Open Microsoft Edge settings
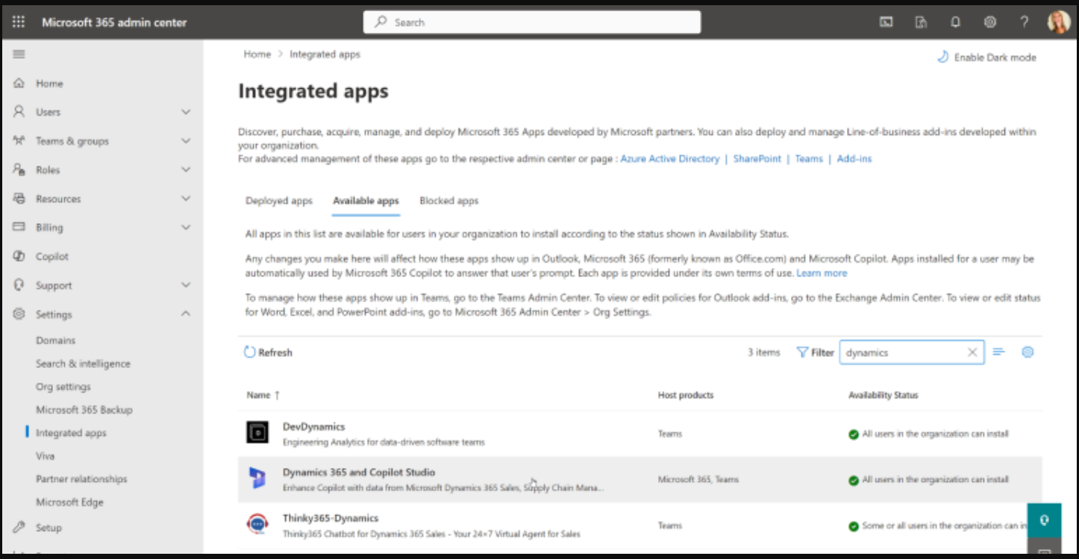Viewport: 1079px width, 559px height. (x=69, y=502)
